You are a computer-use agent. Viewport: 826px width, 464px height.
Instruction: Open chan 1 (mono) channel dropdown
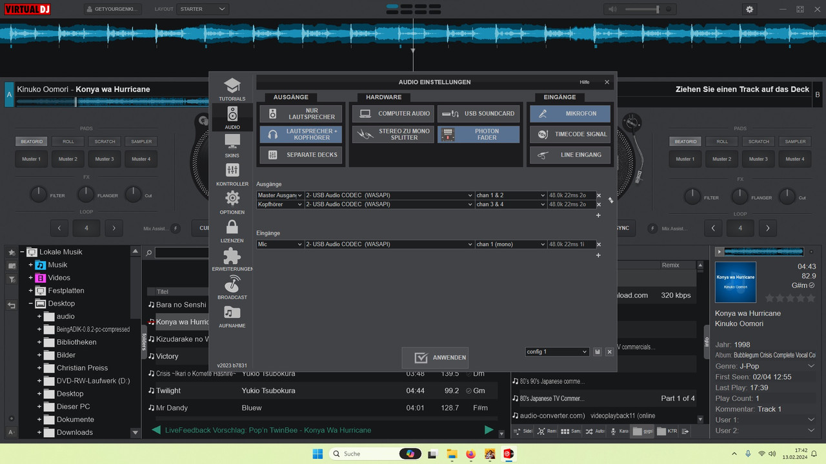click(x=511, y=244)
